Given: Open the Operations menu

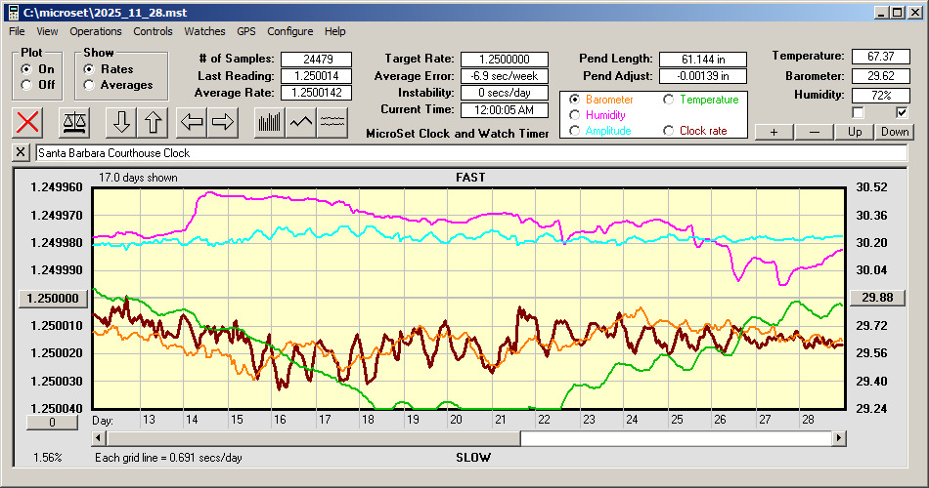Looking at the screenshot, I should click(x=96, y=31).
